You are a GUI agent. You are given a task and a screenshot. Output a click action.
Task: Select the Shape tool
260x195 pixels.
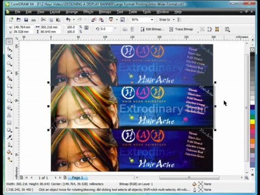tap(9, 49)
